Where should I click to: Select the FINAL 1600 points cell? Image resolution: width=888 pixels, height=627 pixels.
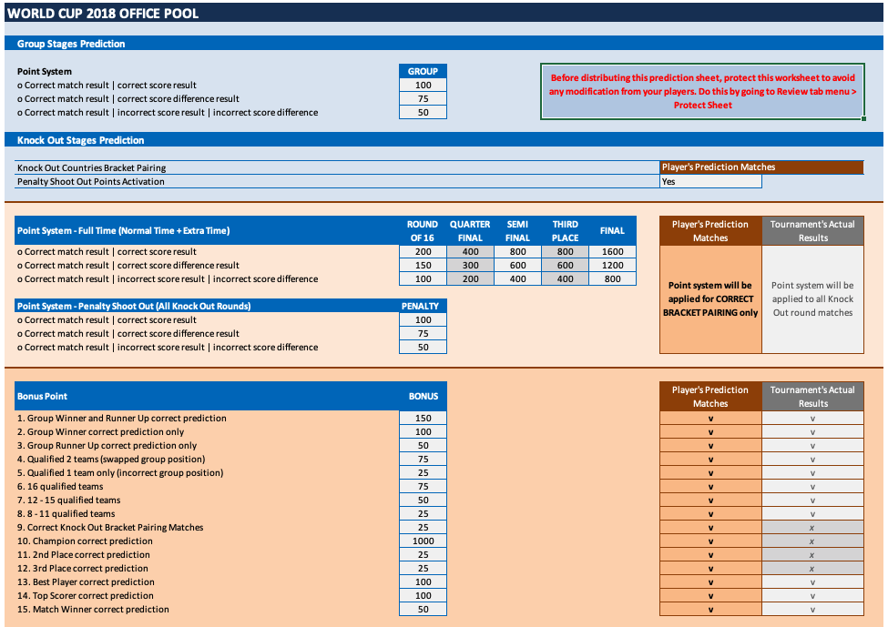(x=611, y=252)
